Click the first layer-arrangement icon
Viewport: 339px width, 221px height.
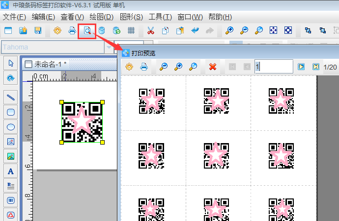click(308, 30)
